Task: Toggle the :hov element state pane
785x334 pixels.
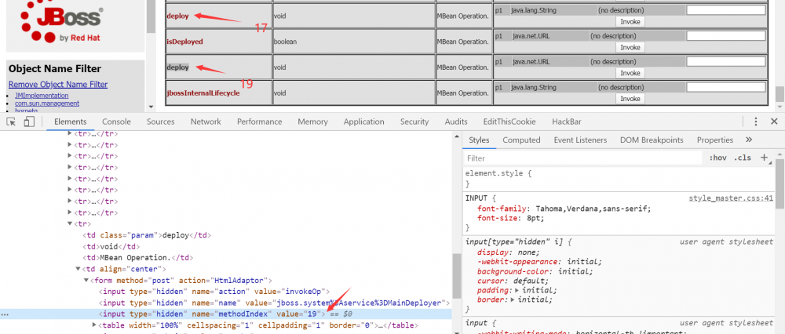Action: click(x=717, y=158)
